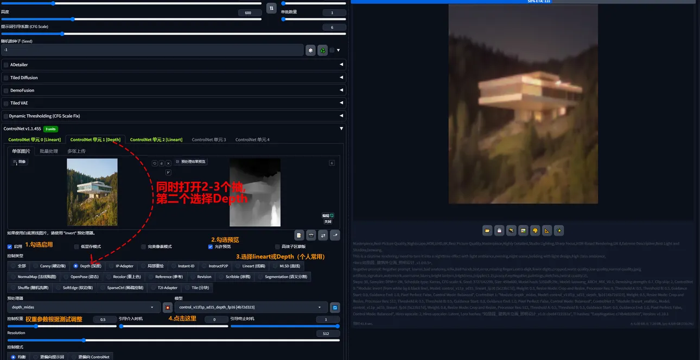Reuse last seed with green recycle icon

[322, 50]
